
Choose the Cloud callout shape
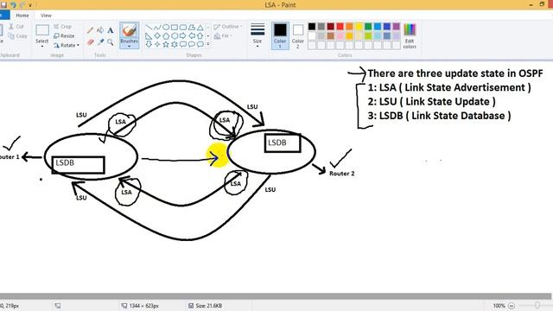200,44
